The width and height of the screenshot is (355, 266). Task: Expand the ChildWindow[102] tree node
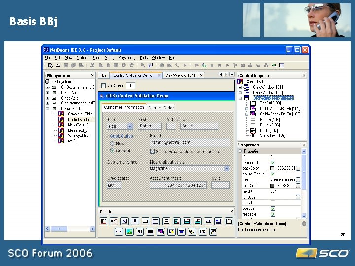tap(240, 93)
